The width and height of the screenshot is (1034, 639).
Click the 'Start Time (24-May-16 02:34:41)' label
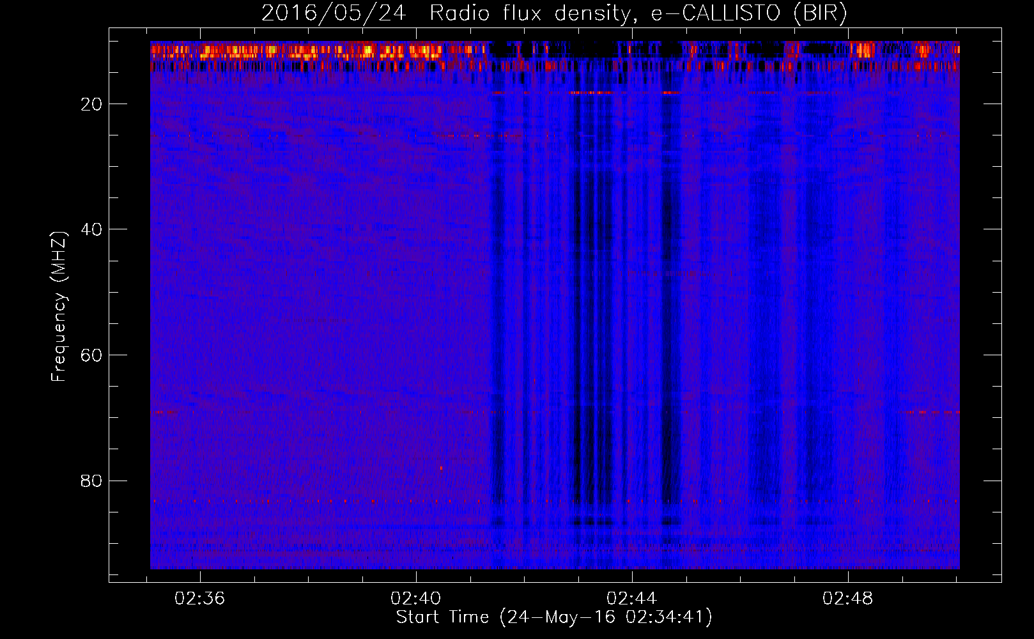(554, 617)
